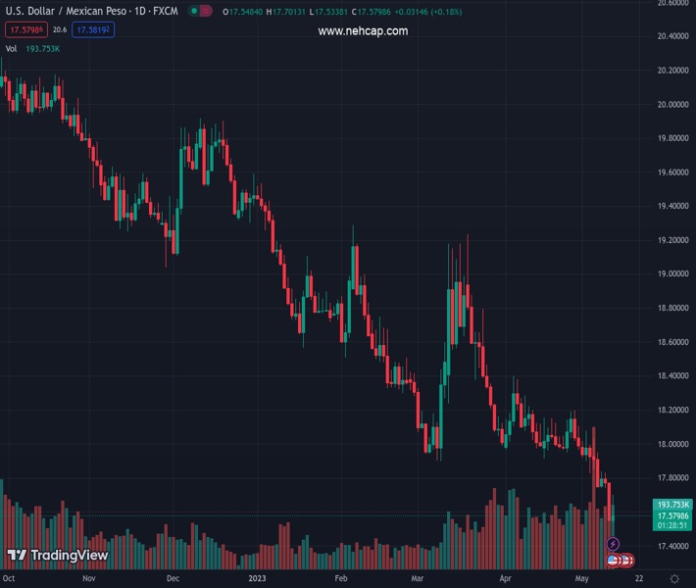Click the spread value 20.6
Viewport: 696px width, 588px height.
[60, 29]
